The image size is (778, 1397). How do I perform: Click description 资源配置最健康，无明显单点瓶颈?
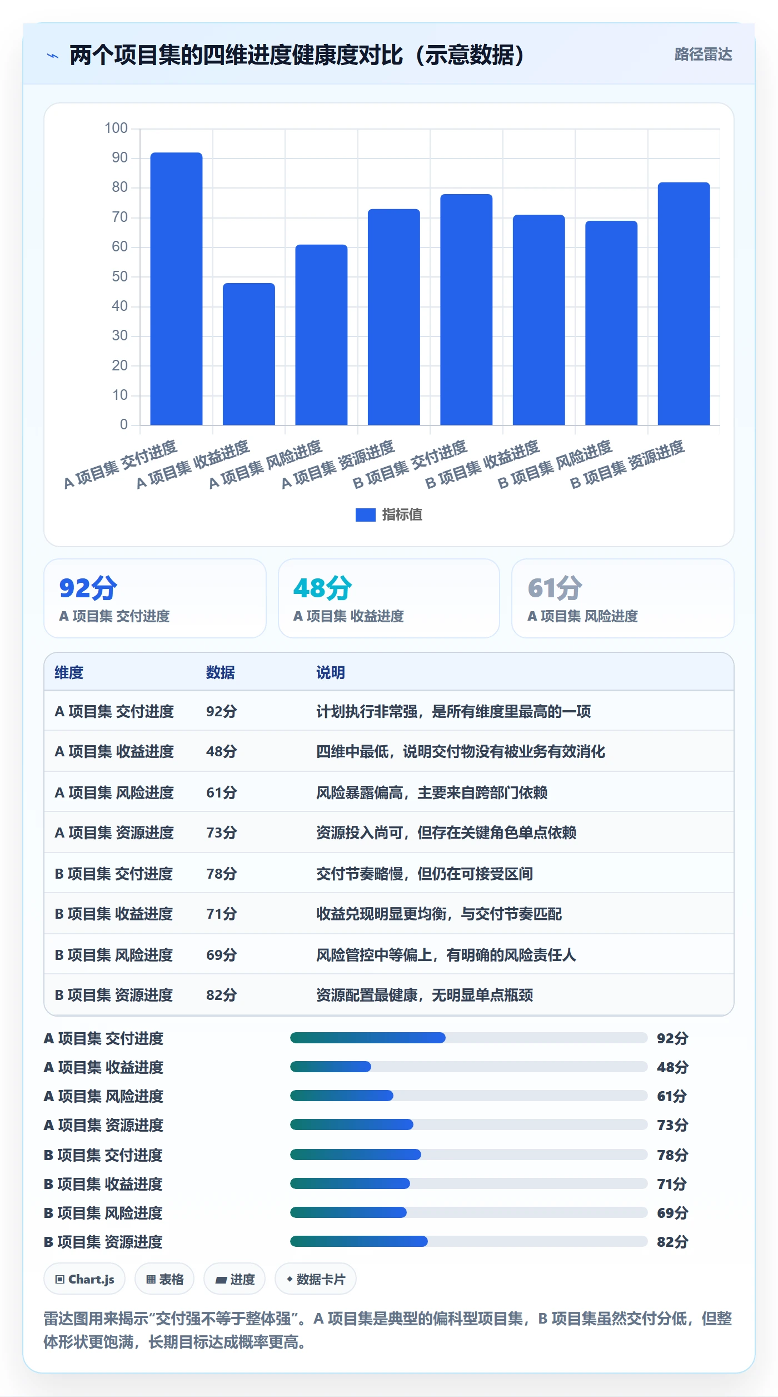pos(425,995)
